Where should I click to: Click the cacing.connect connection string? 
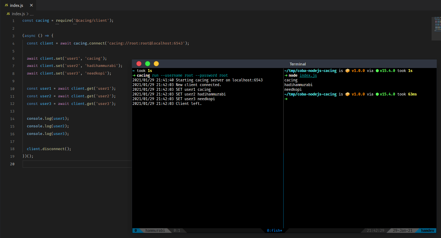(147, 43)
